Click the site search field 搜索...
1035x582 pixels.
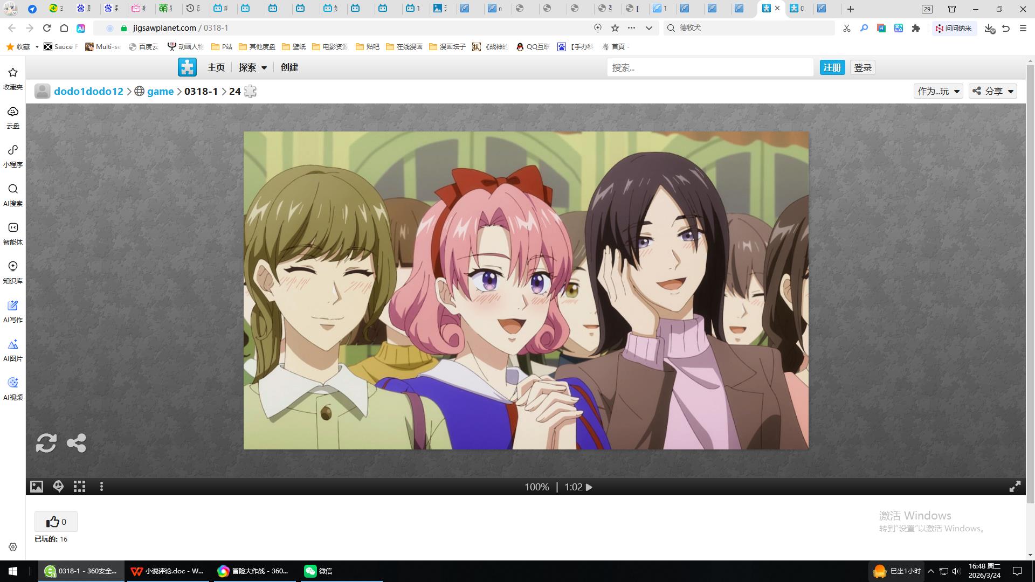pyautogui.click(x=709, y=67)
